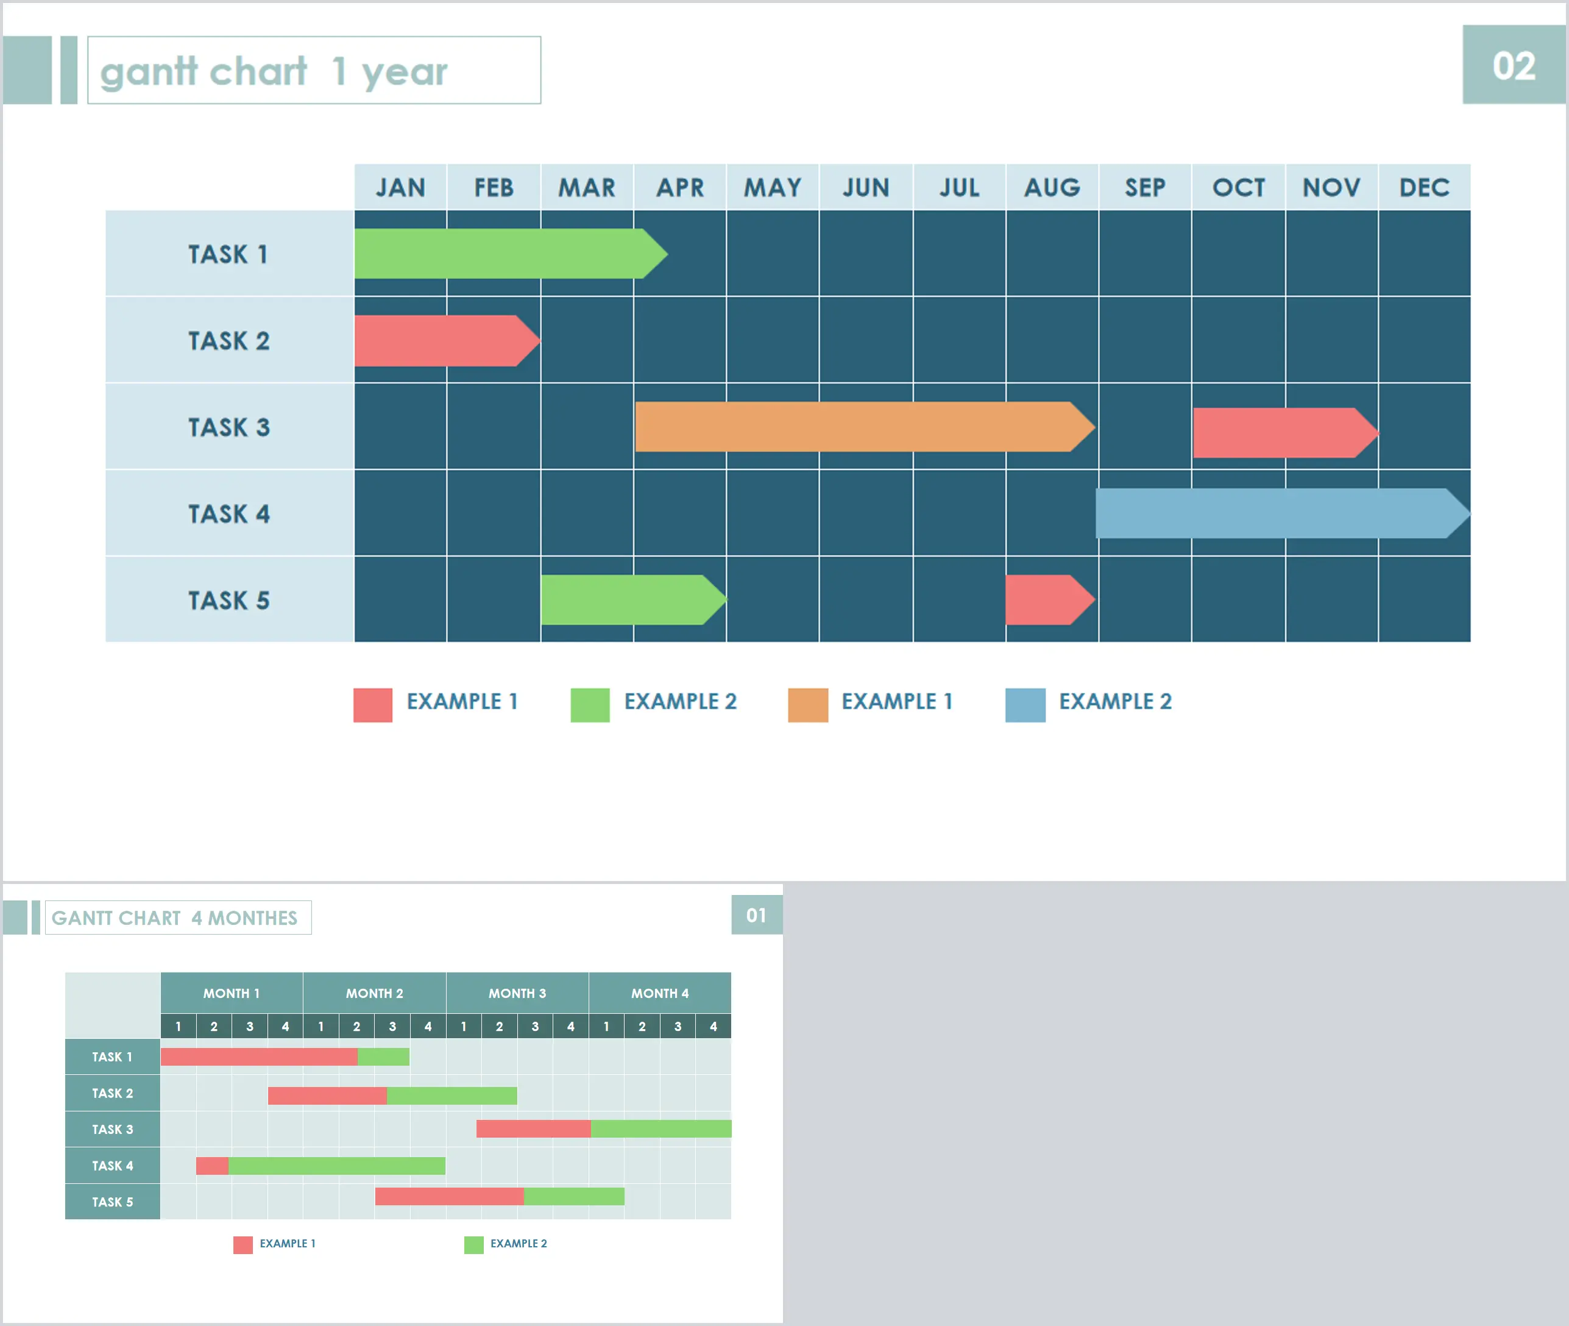
Task: Click the EXAMPLE 2 label beside blue swatch
Action: (1115, 701)
